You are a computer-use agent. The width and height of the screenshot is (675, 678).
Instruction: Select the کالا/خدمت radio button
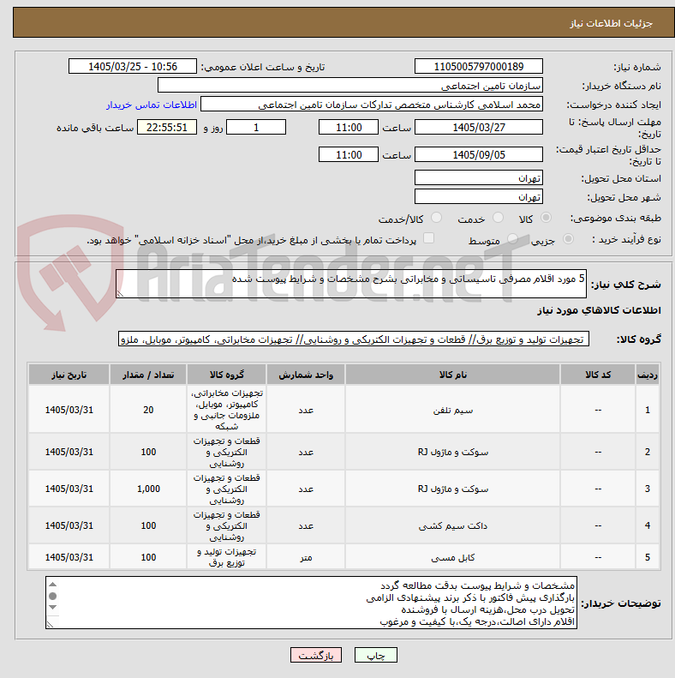(437, 218)
